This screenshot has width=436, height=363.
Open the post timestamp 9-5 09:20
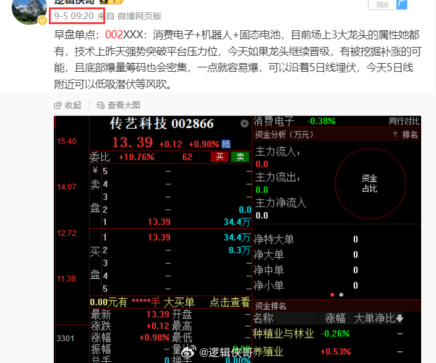coord(74,16)
